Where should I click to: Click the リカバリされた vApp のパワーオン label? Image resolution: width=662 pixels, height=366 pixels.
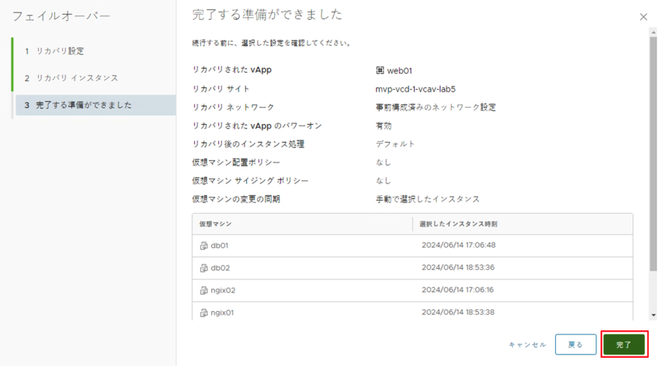pyautogui.click(x=257, y=125)
